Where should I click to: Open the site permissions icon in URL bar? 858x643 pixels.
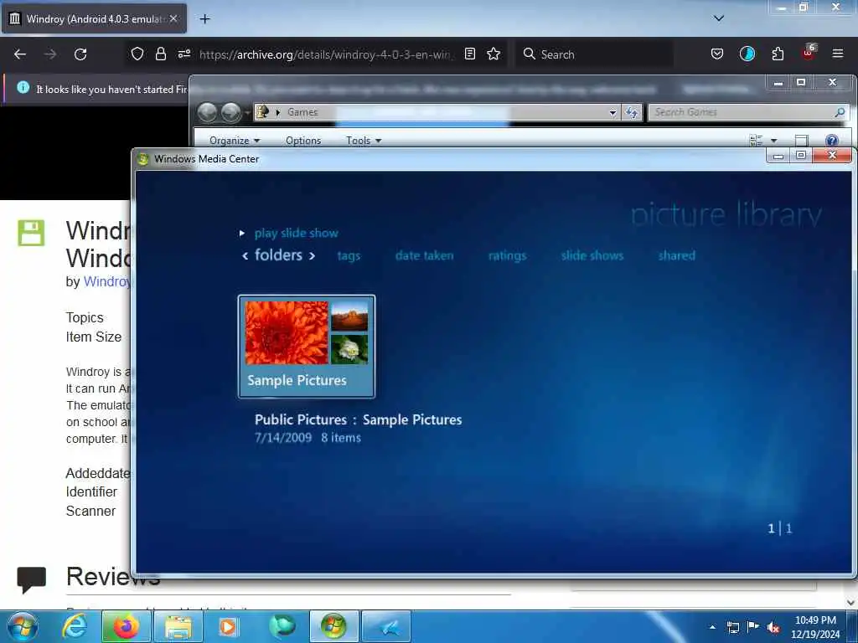(x=183, y=54)
